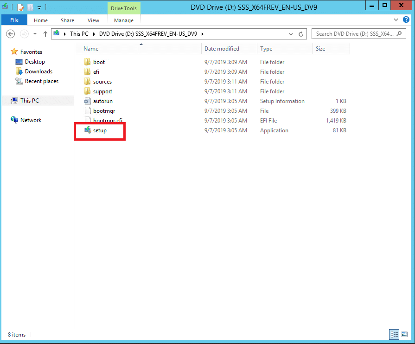Image resolution: width=415 pixels, height=344 pixels.
Task: Switch to Details view in status bar
Action: (394, 334)
